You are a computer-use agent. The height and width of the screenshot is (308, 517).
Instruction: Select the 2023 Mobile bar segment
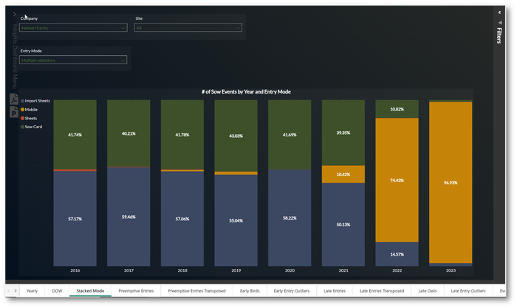450,182
